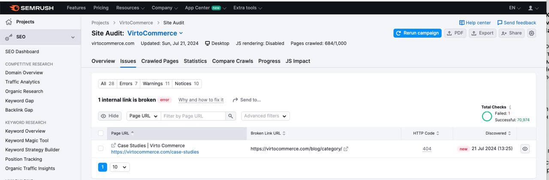This screenshot has width=549, height=180.
Task: Focus the Filter by Page URL field
Action: tap(193, 116)
